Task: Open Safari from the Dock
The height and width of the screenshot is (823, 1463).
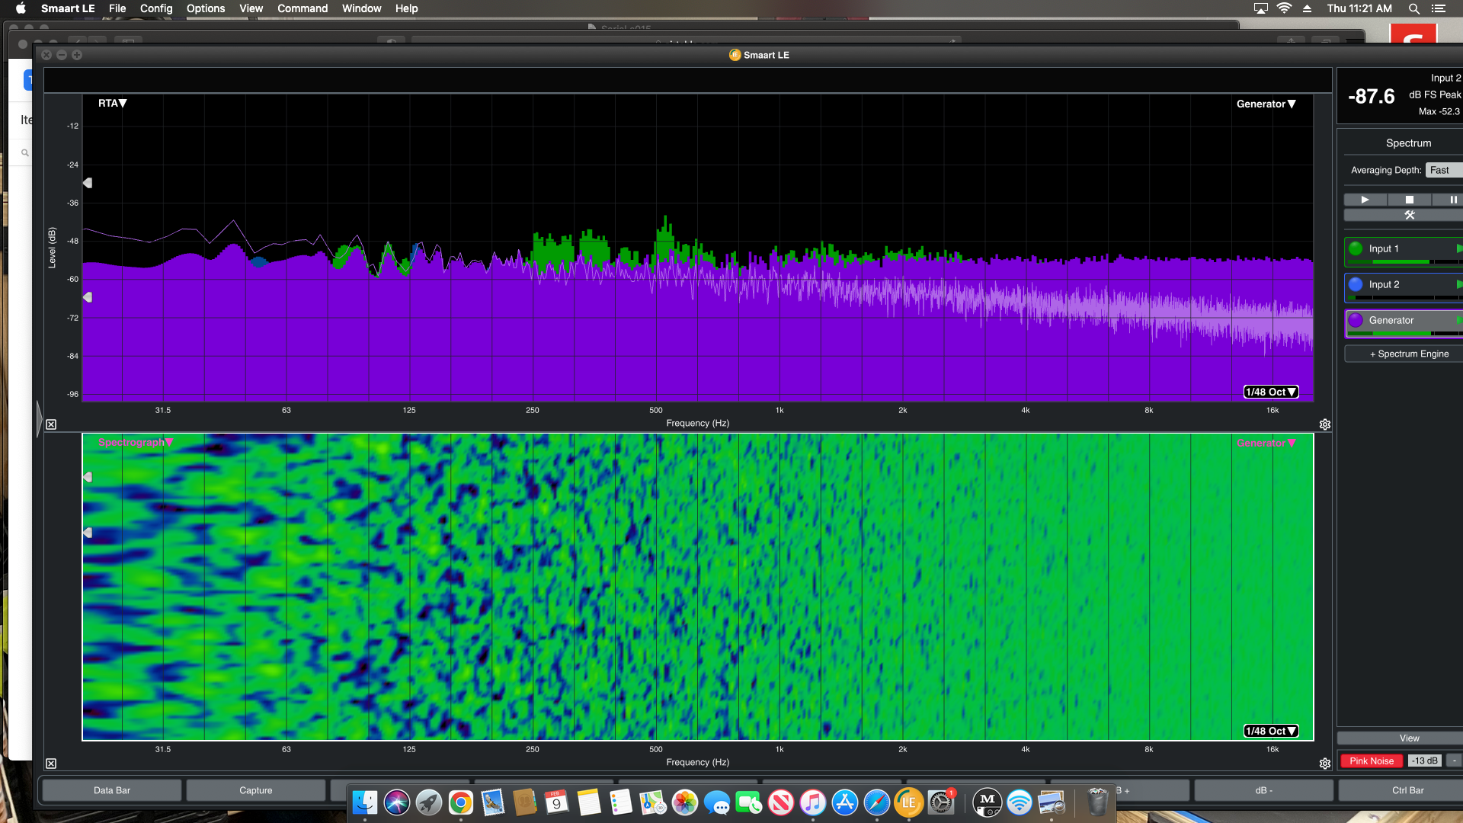Action: point(877,802)
